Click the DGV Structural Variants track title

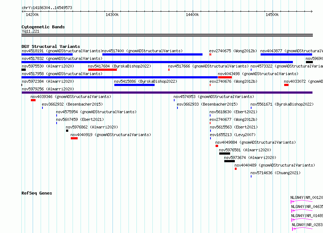[x=51, y=46]
